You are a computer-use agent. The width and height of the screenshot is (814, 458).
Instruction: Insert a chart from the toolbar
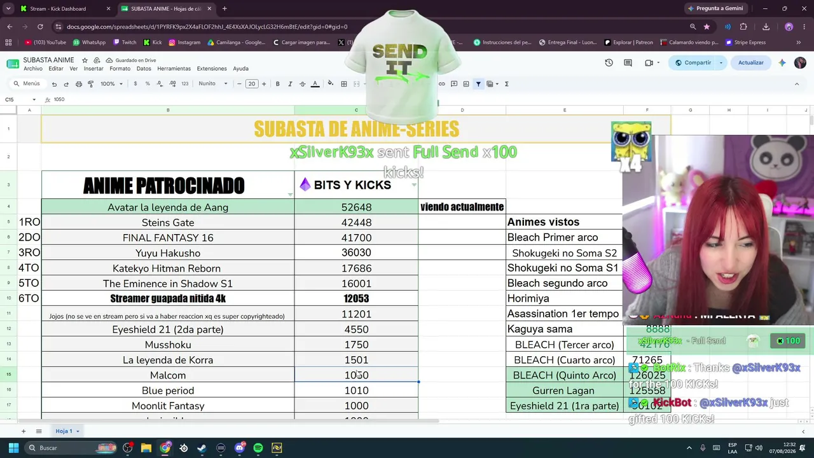tap(466, 84)
